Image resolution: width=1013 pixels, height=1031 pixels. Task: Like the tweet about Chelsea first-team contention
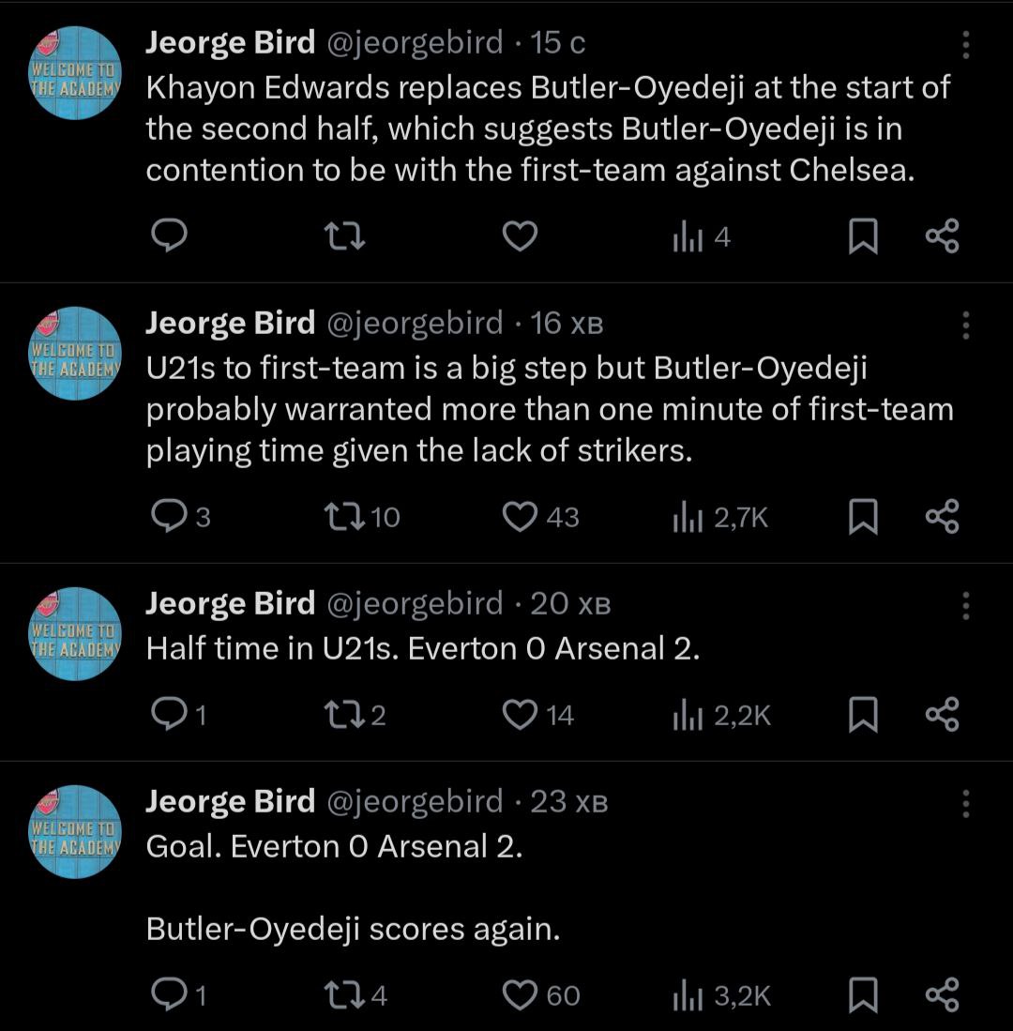point(520,236)
